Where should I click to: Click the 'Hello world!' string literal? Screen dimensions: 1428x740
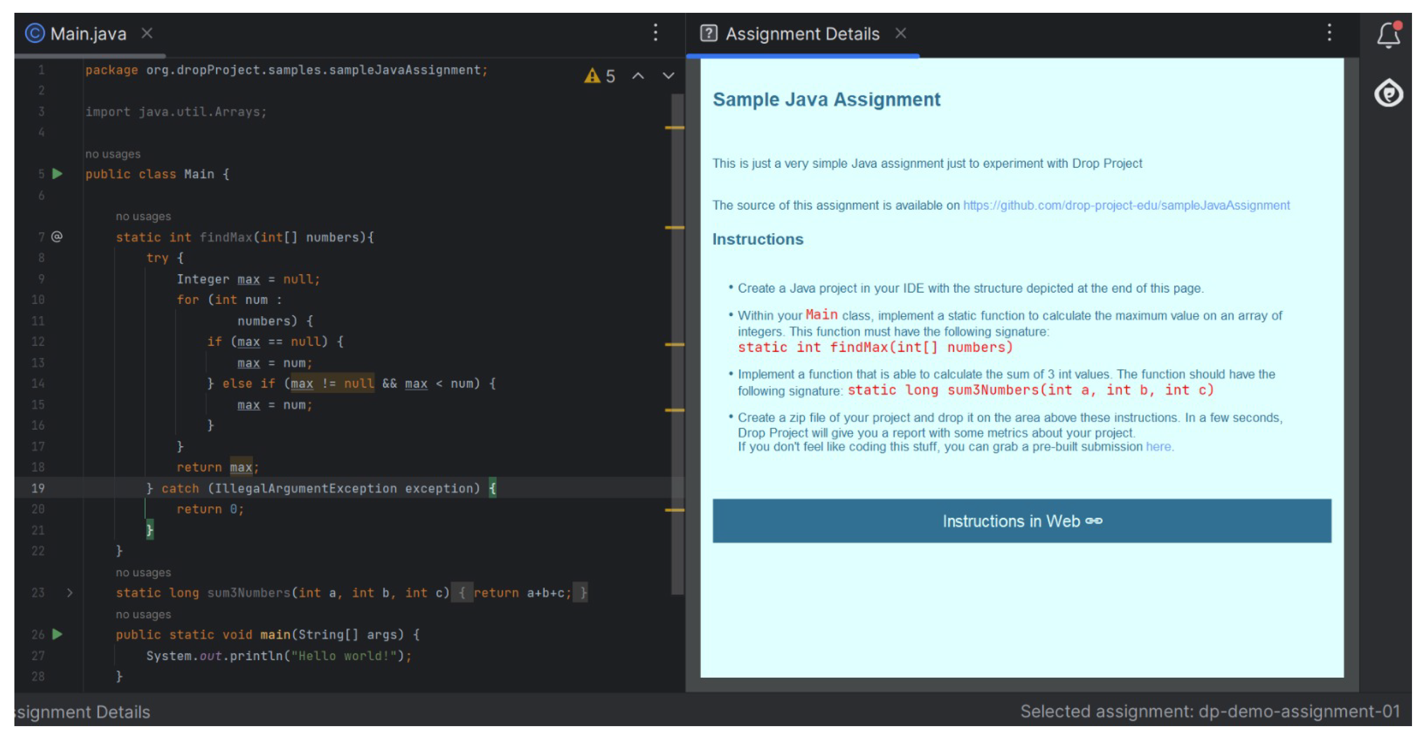click(x=344, y=655)
